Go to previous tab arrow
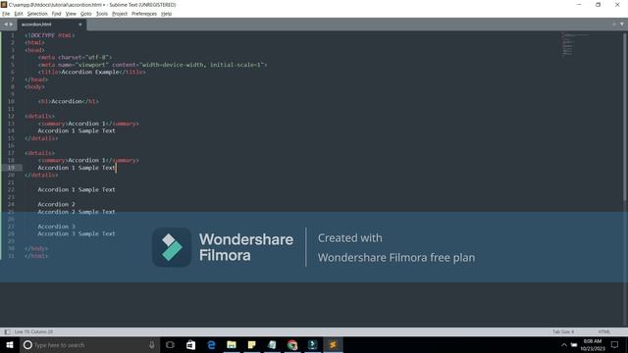 [6, 25]
